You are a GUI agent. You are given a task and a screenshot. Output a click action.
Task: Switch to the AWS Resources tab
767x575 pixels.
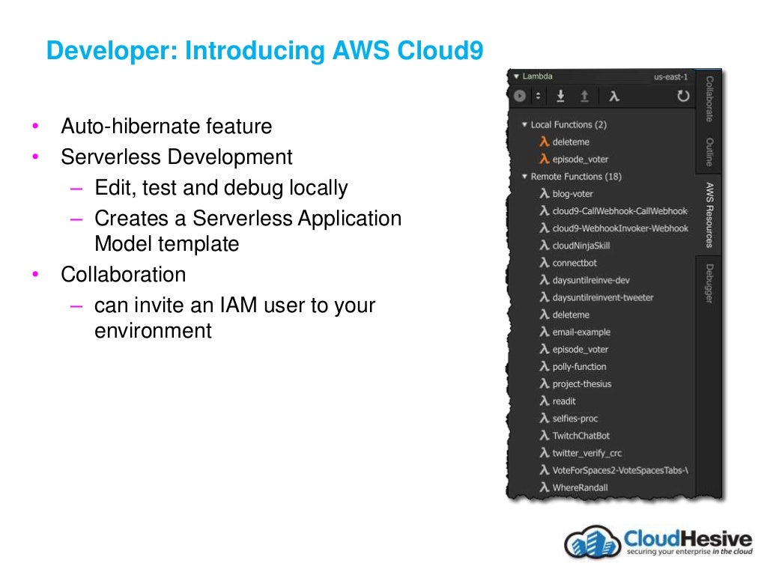[709, 215]
